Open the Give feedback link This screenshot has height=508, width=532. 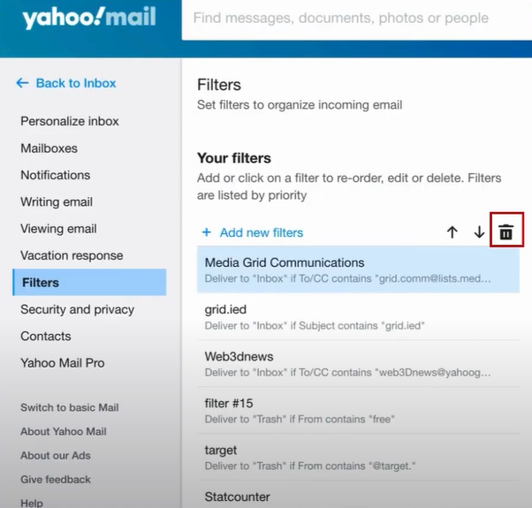56,479
